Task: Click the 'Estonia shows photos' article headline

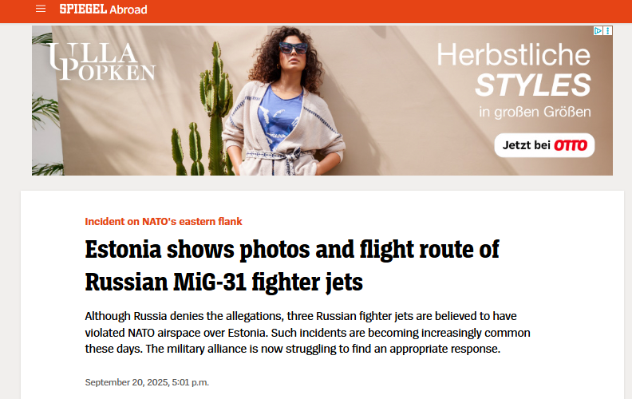Action: click(292, 265)
